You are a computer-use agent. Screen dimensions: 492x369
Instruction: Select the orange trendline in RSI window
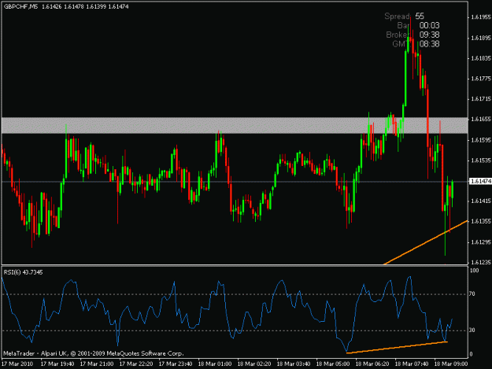[397, 348]
